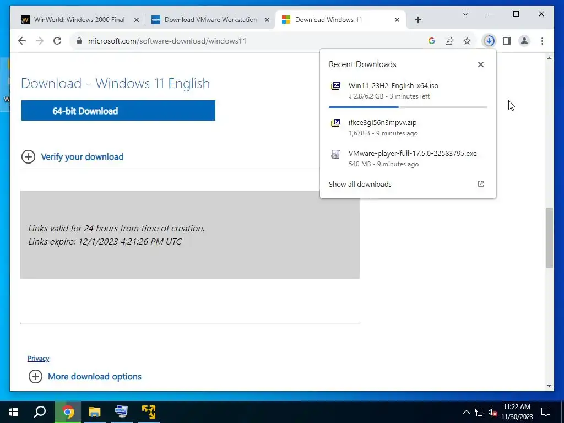This screenshot has width=564, height=423.
Task: Open ifkce3gl56n3mpvv.zip download entry
Action: 408,128
